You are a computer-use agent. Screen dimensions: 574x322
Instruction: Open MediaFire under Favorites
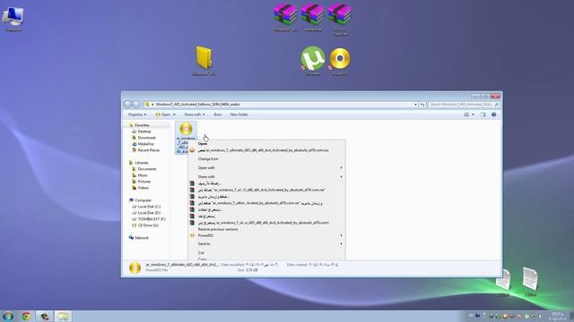145,144
